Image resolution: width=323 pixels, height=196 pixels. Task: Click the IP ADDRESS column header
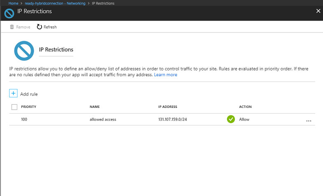(168, 107)
